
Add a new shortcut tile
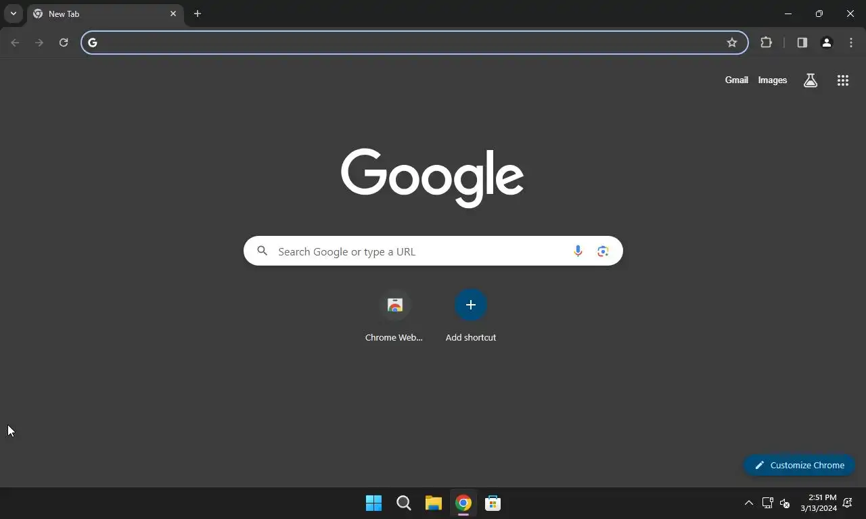[471, 305]
